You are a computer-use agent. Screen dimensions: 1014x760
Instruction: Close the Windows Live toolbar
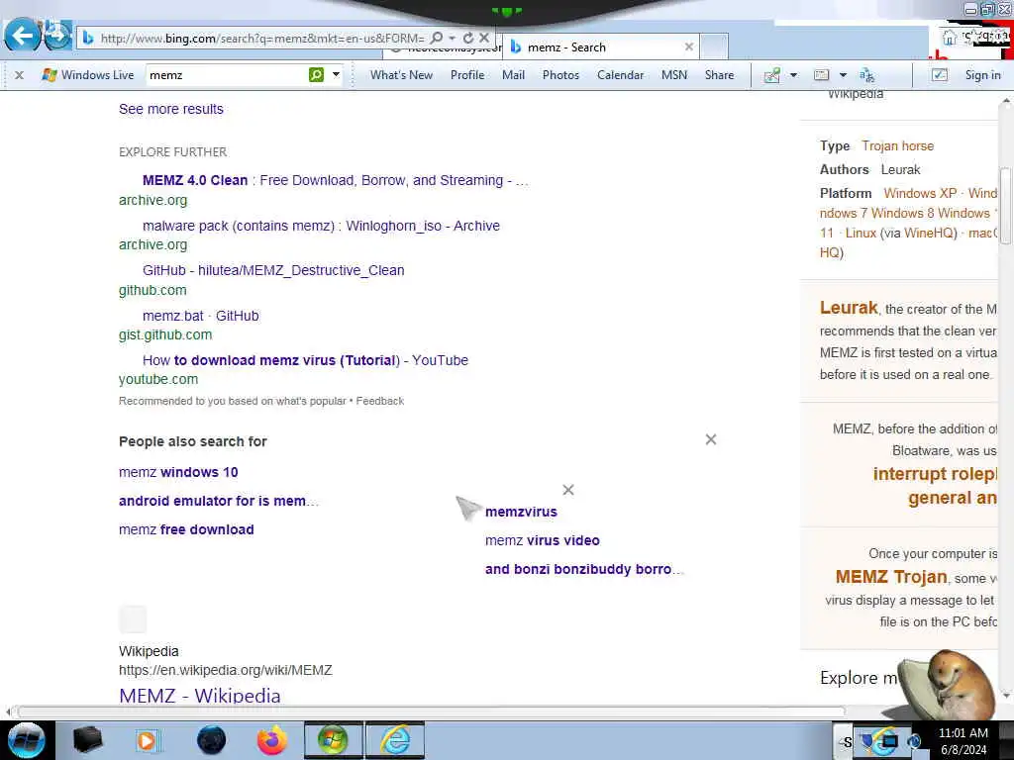pos(20,75)
